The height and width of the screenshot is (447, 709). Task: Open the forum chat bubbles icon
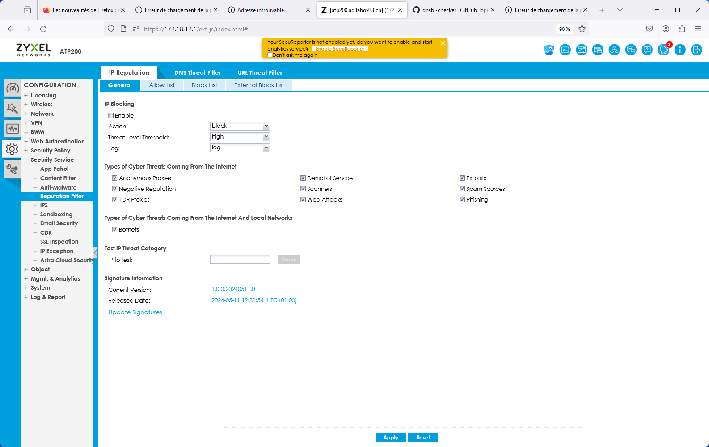[631, 50]
